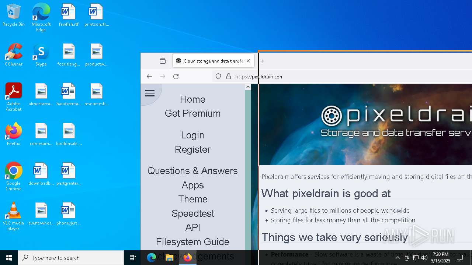Click the browser Forward arrow
Image resolution: width=472 pixels, height=265 pixels.
(163, 77)
